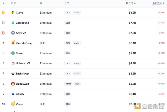This screenshot has width=167, height=112.
Task: Click the Liquity logo icon
Action: coord(13,94)
